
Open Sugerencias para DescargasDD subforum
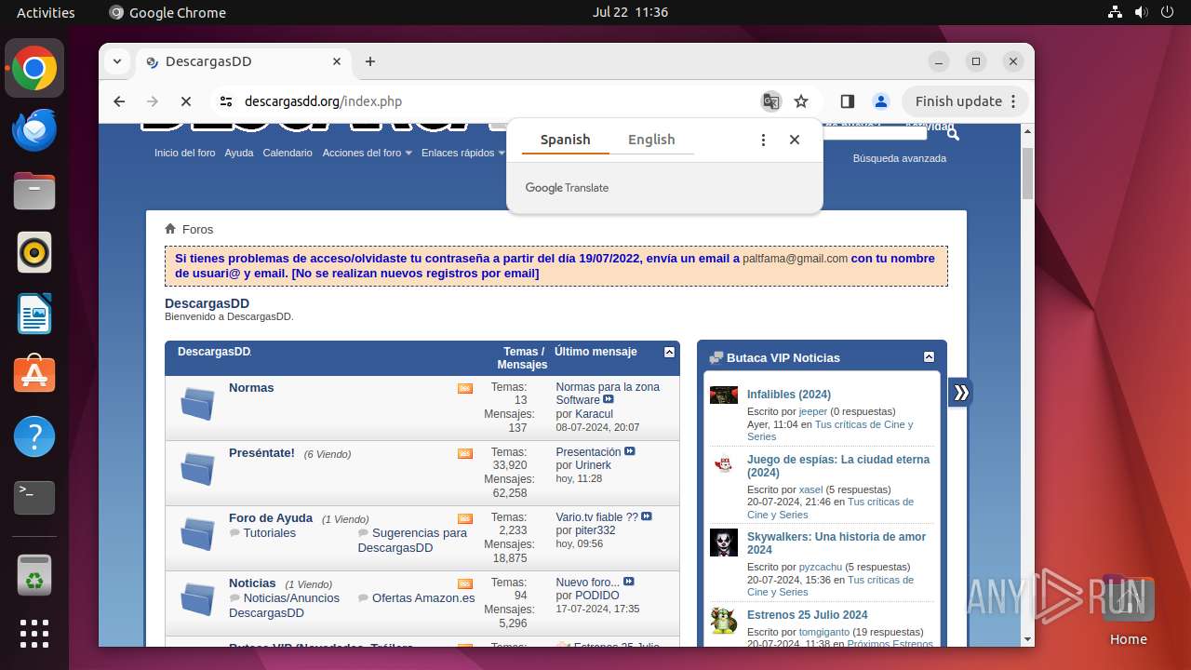coord(412,541)
